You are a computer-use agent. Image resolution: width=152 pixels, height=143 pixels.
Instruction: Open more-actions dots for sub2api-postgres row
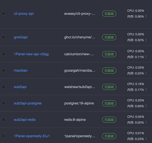[x=146, y=106]
